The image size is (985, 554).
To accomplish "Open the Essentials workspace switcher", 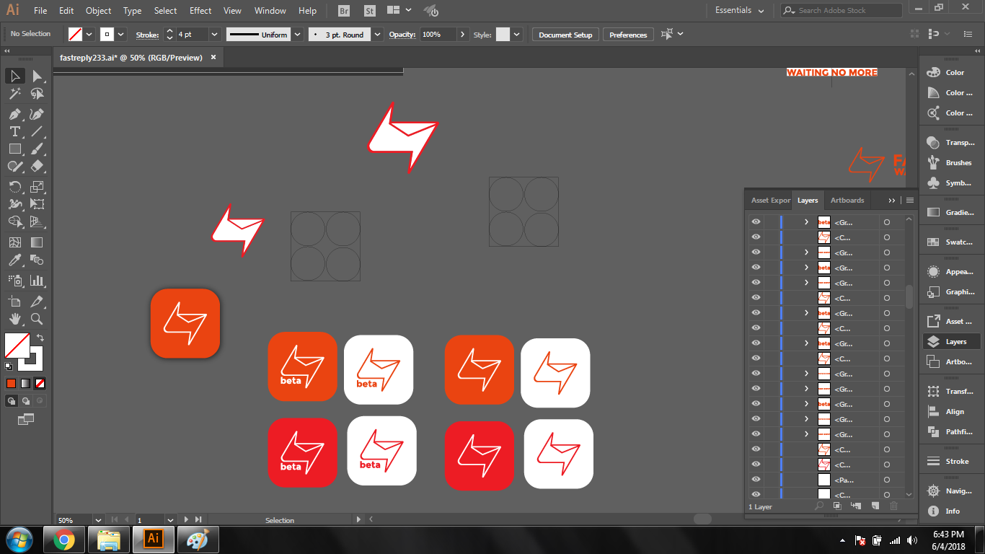I will click(741, 10).
